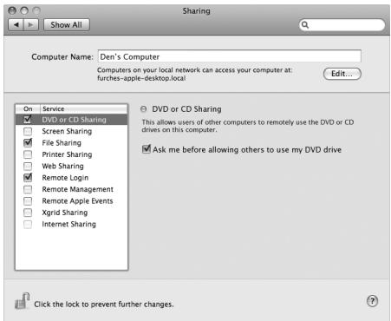The width and height of the screenshot is (391, 321).
Task: Turn on the Web Sharing checkbox
Action: click(x=28, y=166)
